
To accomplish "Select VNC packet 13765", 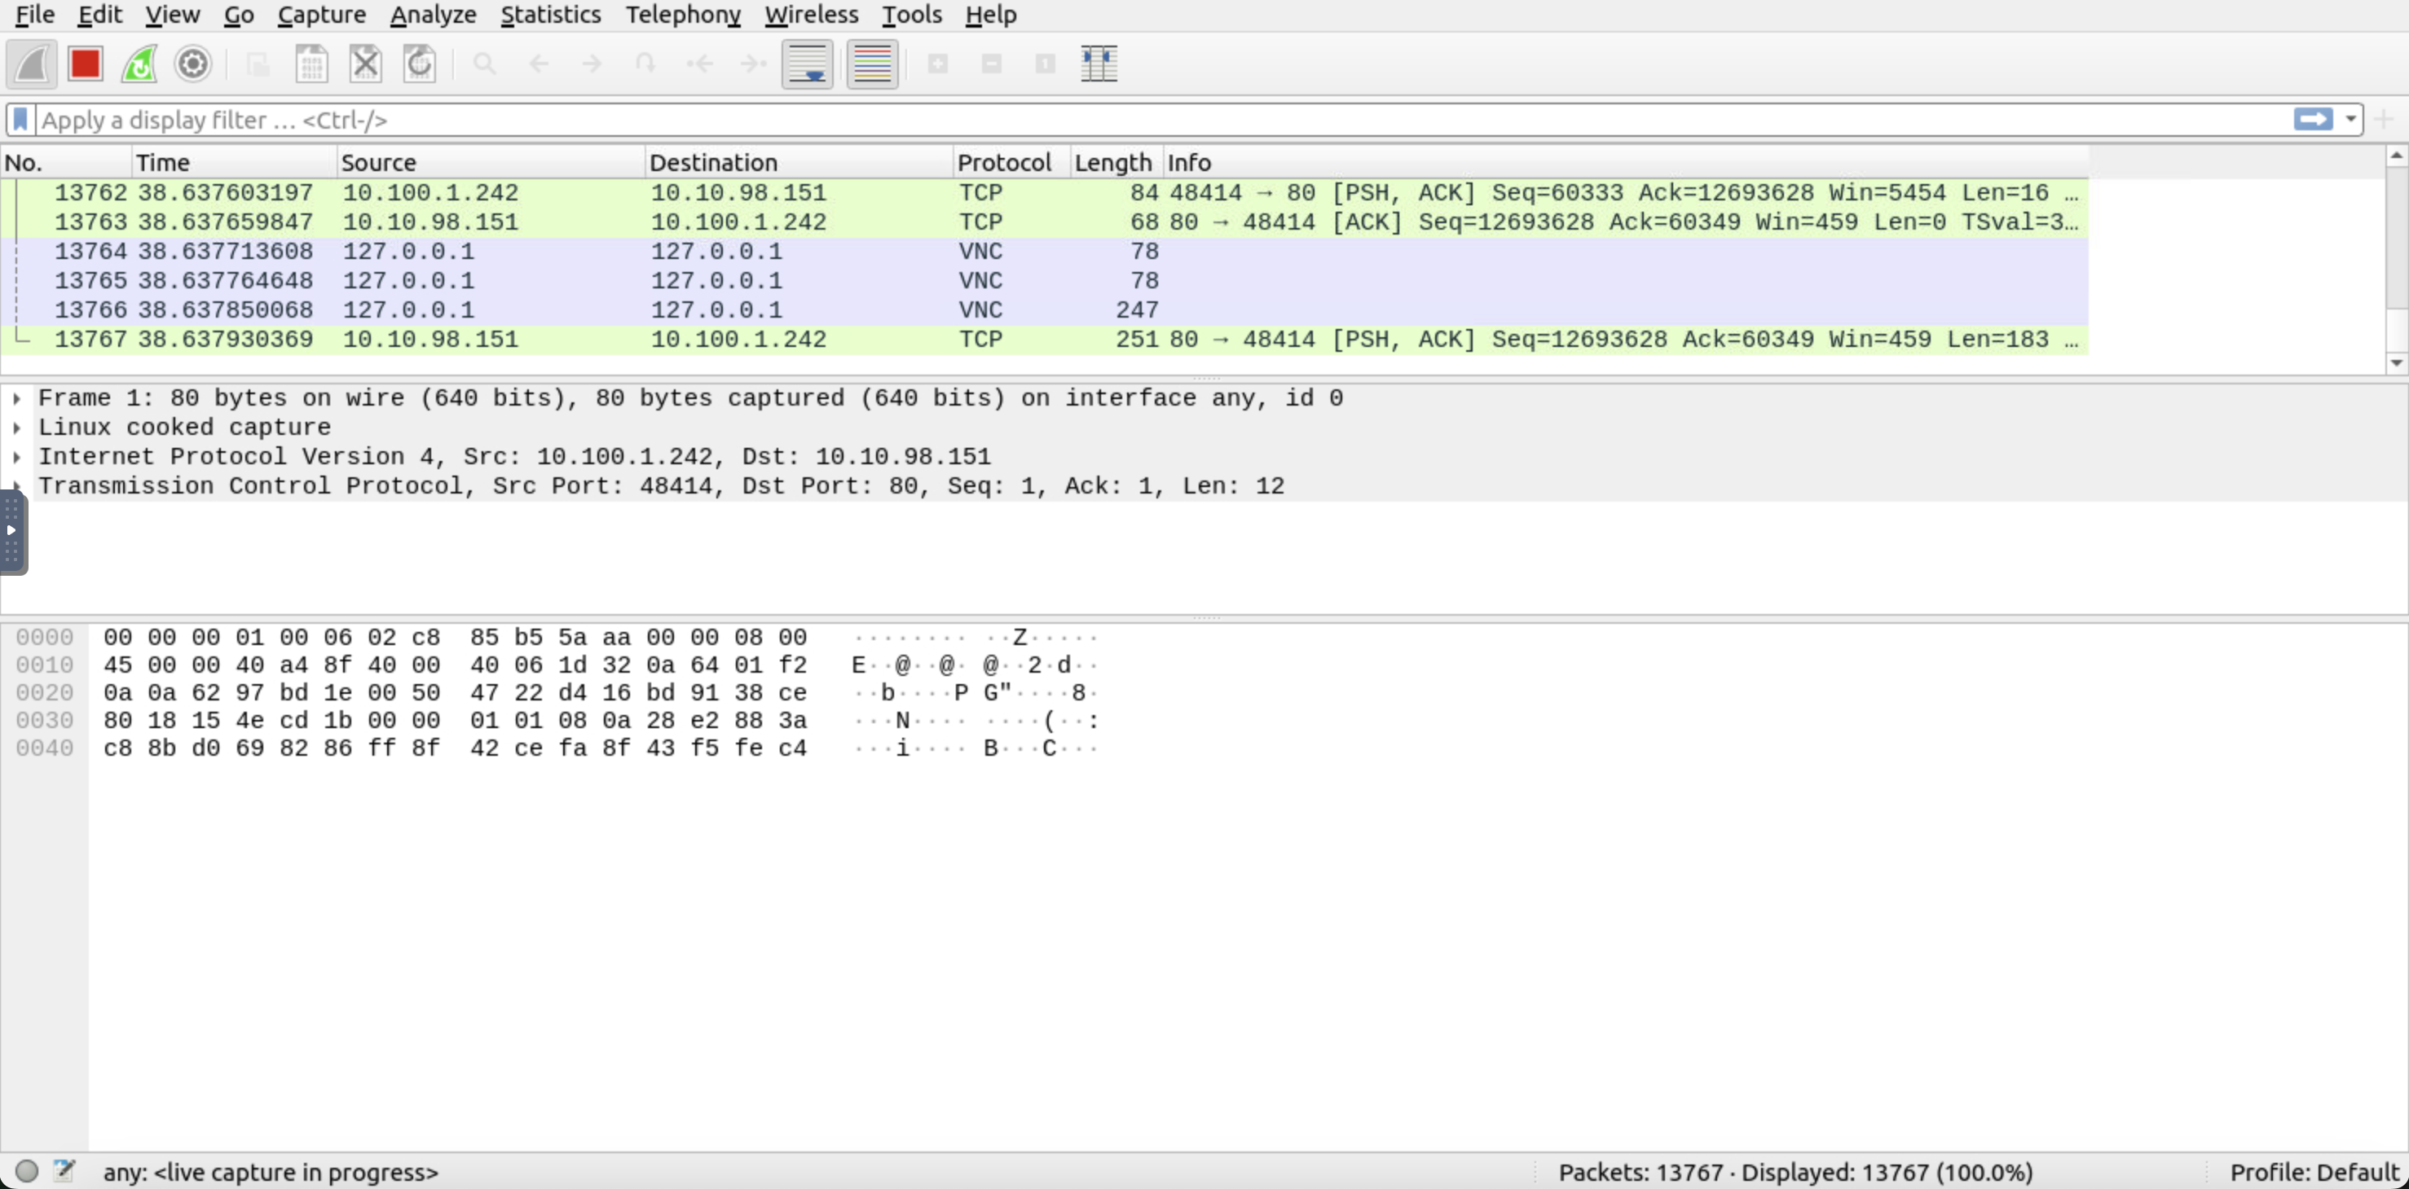I will click(1045, 280).
